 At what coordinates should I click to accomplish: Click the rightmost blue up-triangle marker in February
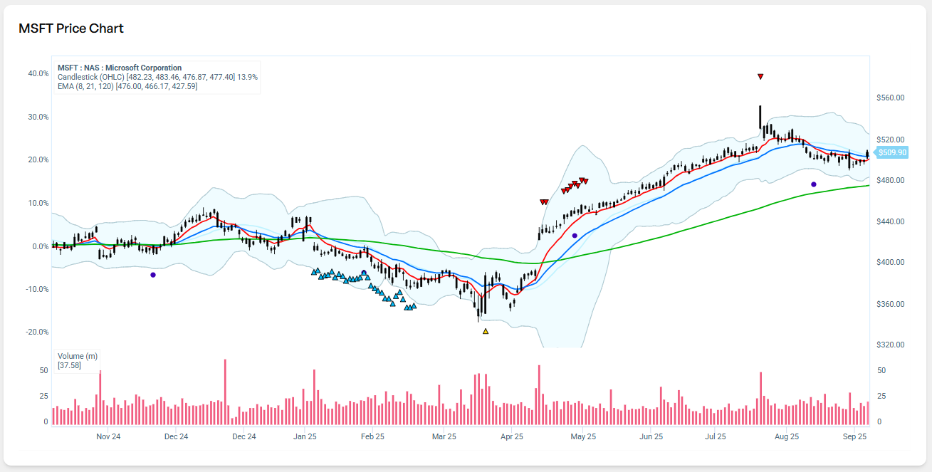[413, 306]
